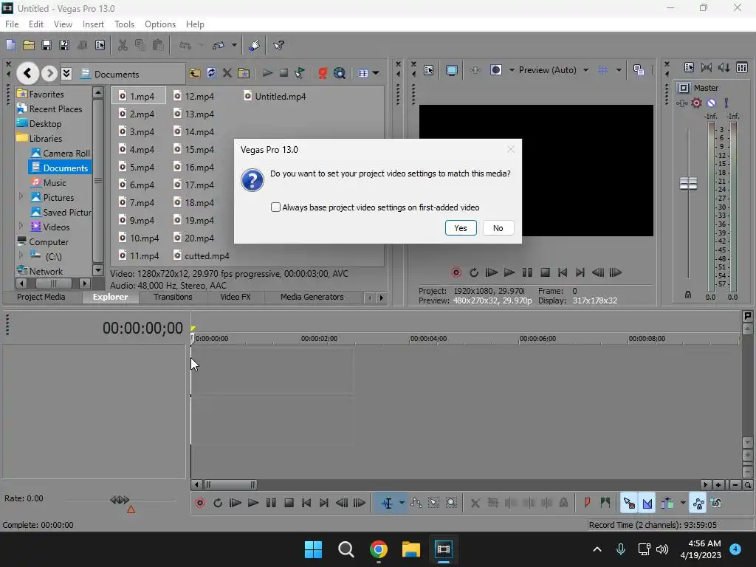The image size is (756, 567).
Task: Click Downmix Output icon in mixer
Action: tap(707, 67)
